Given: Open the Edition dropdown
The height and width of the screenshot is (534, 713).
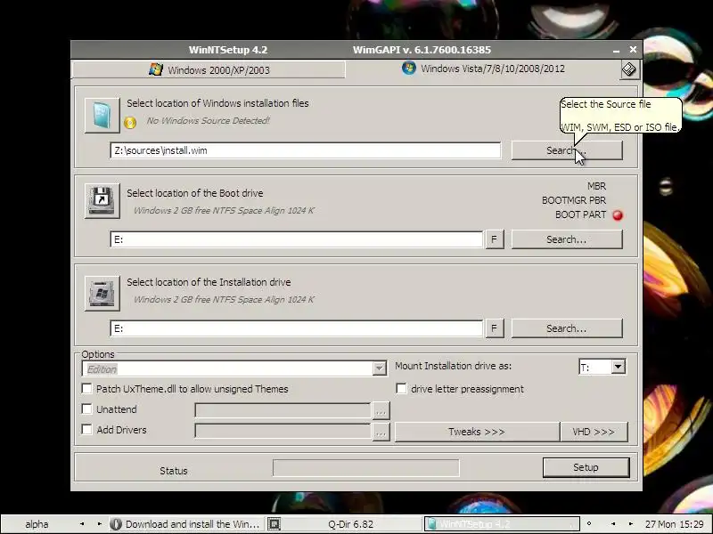Looking at the screenshot, I should (380, 368).
